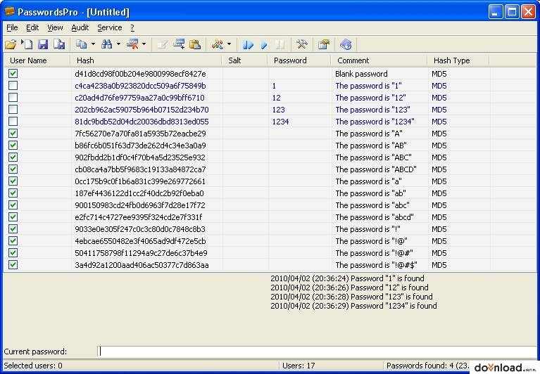Check the box for password "123" row
This screenshot has width=540, height=374.
[x=13, y=109]
